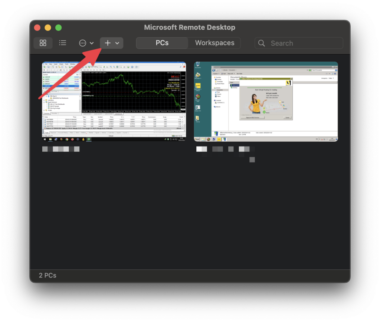Maximize the window with the green button

click(x=58, y=27)
